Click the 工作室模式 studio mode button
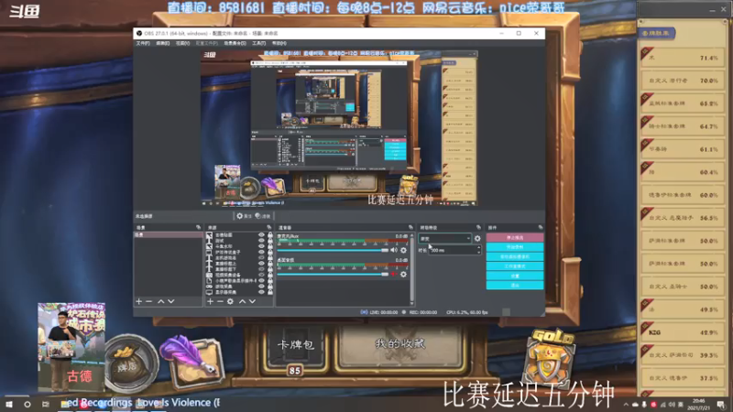 (515, 266)
